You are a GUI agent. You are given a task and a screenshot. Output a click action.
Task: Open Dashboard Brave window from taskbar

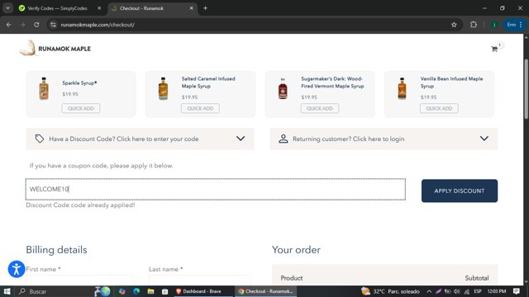tap(203, 291)
